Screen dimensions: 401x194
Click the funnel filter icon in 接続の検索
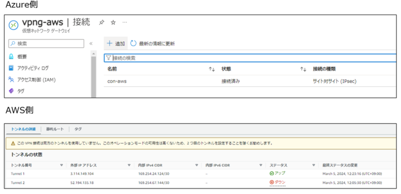pos(108,58)
